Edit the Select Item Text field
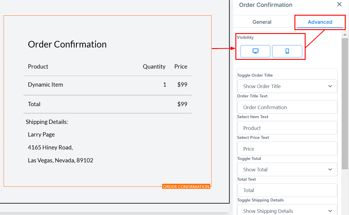The width and height of the screenshot is (349, 215). pos(287,128)
